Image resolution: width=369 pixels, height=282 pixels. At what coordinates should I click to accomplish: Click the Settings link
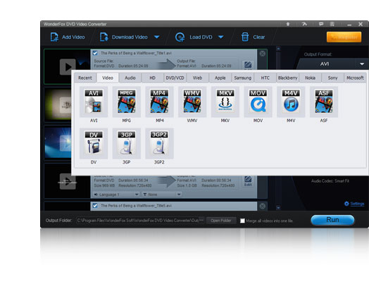[x=357, y=204]
